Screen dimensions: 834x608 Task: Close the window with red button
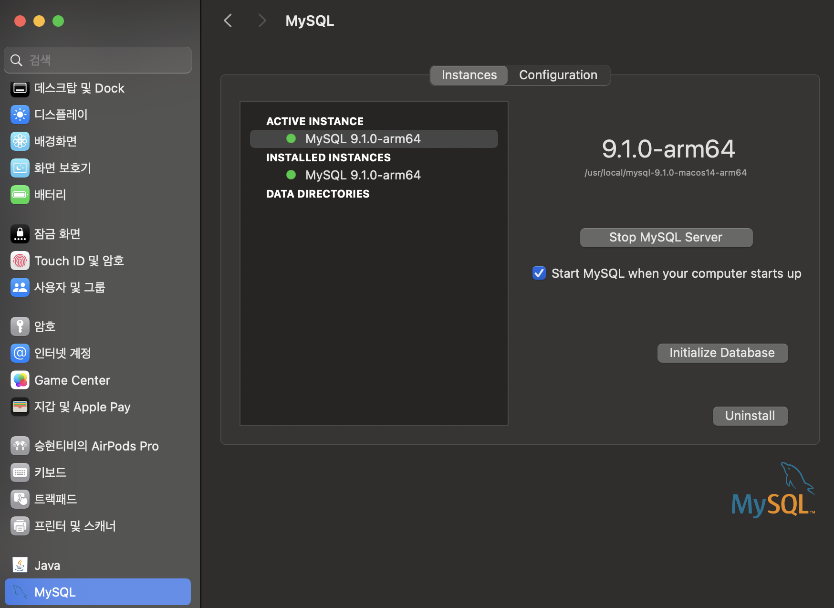coord(20,21)
